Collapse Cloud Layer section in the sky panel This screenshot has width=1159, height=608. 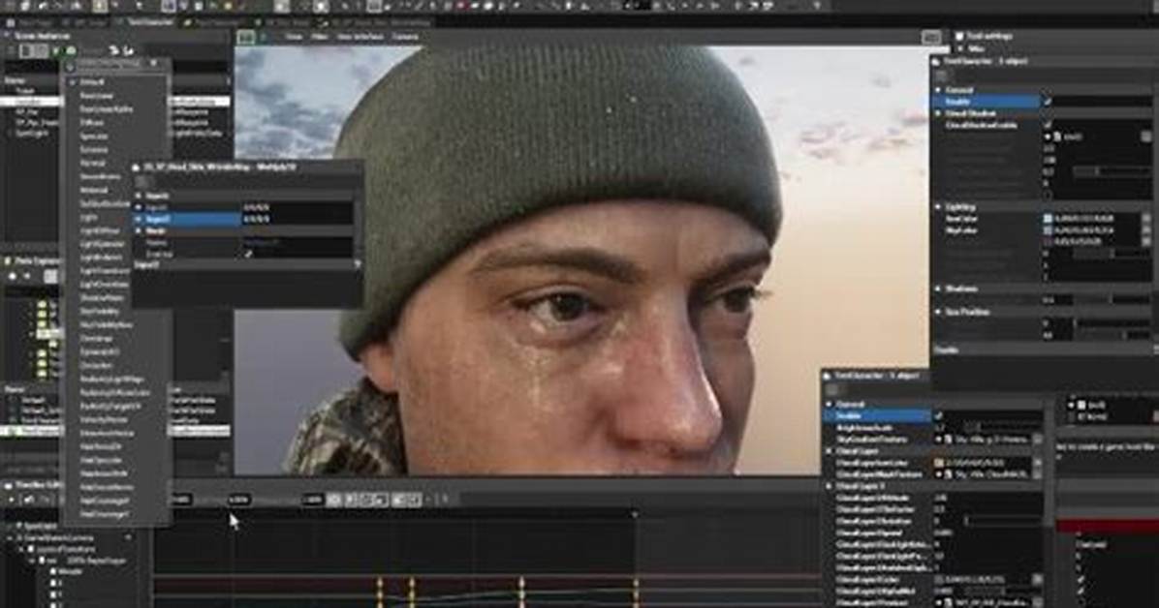pyautogui.click(x=830, y=450)
